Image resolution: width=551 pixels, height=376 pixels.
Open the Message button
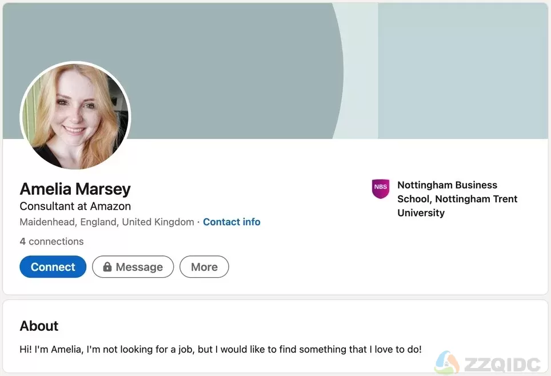coord(133,267)
